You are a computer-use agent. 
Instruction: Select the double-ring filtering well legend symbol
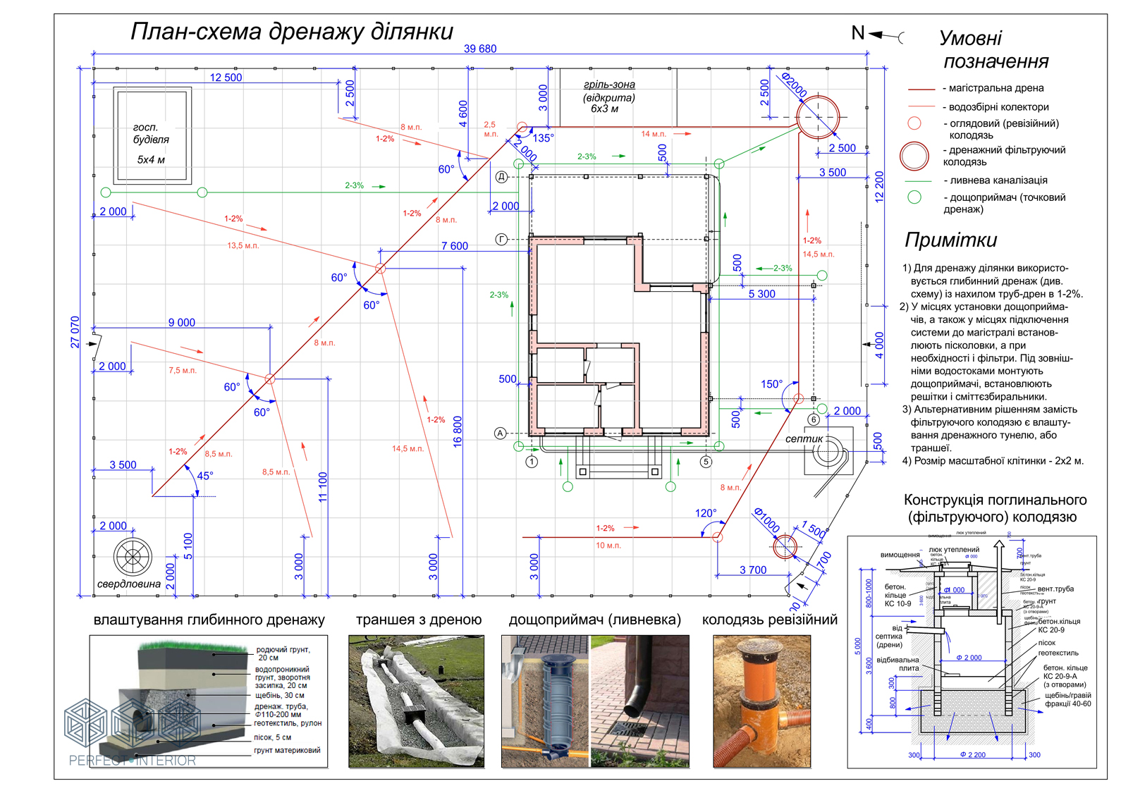(914, 156)
